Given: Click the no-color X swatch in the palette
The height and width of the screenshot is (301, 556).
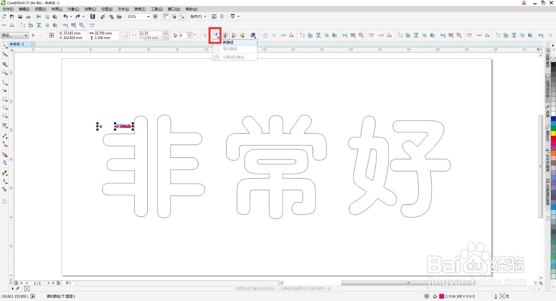Looking at the screenshot, I should tap(553, 60).
